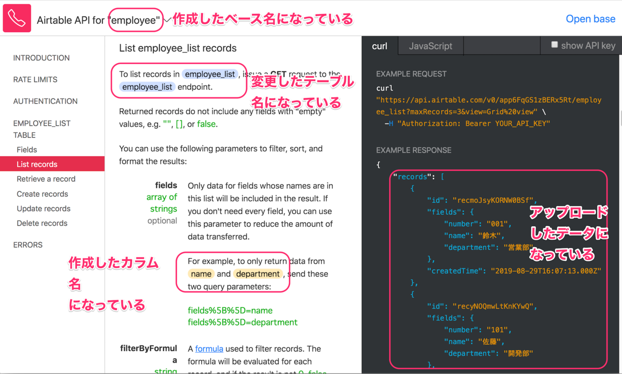Click the Authorization Bearer header line

pyautogui.click(x=467, y=123)
